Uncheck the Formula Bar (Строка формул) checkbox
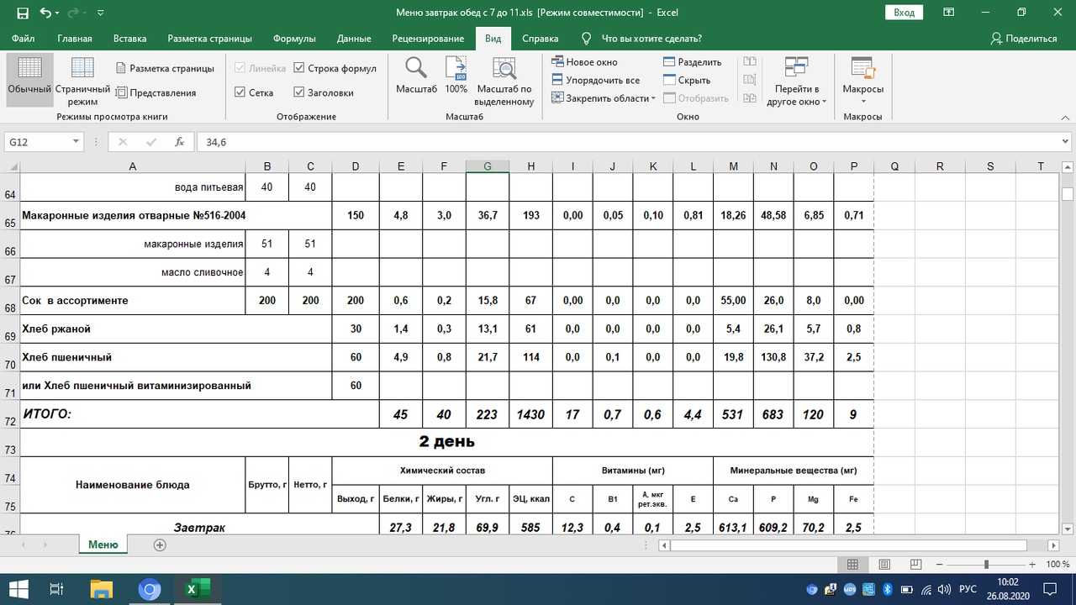Image resolution: width=1076 pixels, height=605 pixels. pos(299,69)
